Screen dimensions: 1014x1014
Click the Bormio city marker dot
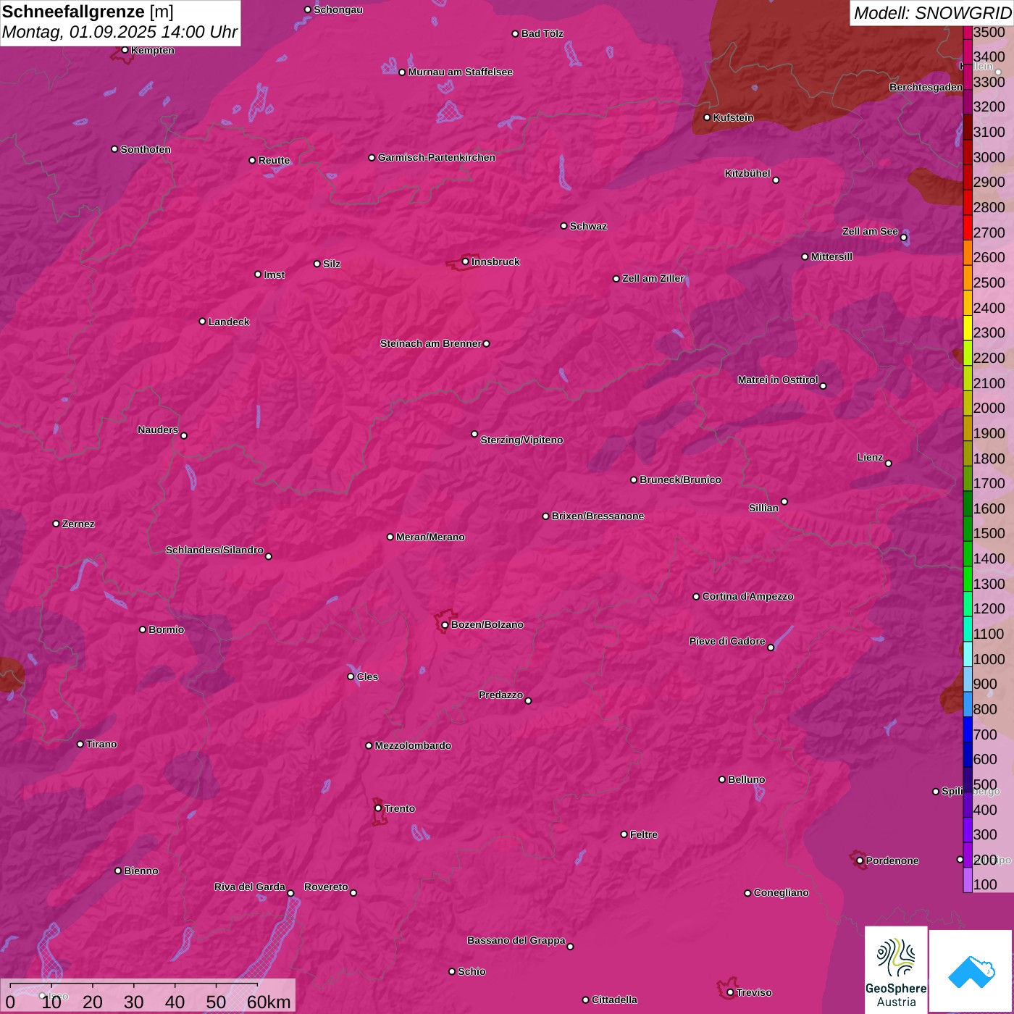(x=143, y=629)
